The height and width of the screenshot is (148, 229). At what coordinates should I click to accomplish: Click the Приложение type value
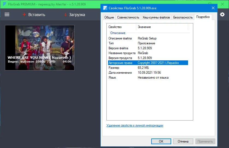[x=146, y=43]
